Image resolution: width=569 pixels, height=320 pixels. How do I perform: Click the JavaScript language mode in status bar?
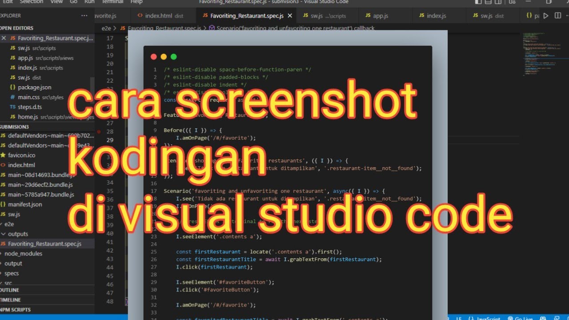[x=489, y=318]
